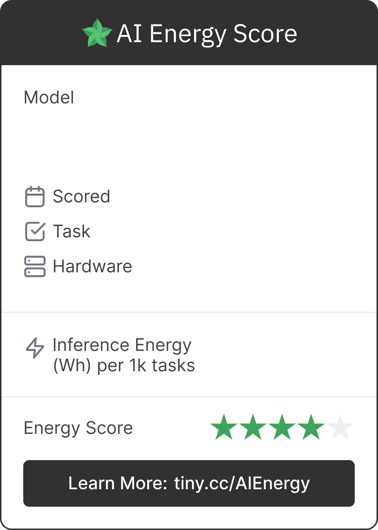Click the "(Wh) per 1k tasks" text
This screenshot has height=530, width=378.
[124, 365]
